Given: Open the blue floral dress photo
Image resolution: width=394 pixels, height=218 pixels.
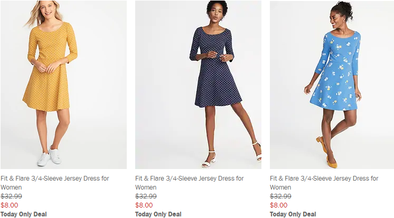Looking at the screenshot, I should pyautogui.click(x=332, y=84).
